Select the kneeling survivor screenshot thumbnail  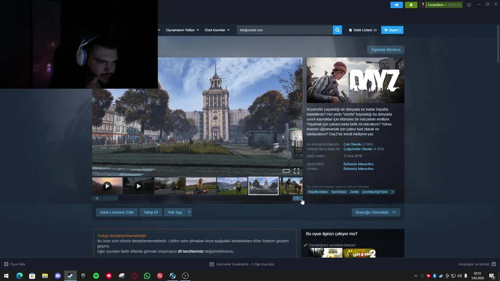(201, 186)
